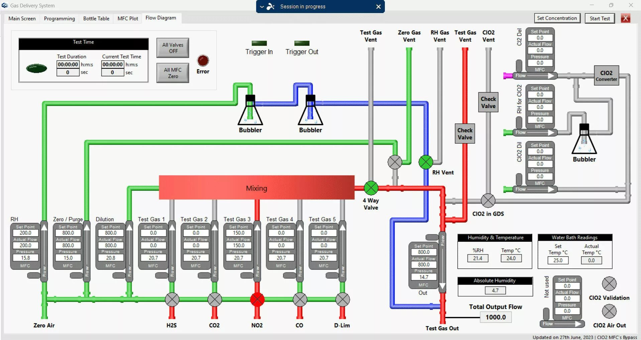Click the Total Output Flow value

tap(496, 317)
